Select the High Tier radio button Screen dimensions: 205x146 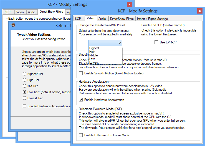(25, 80)
